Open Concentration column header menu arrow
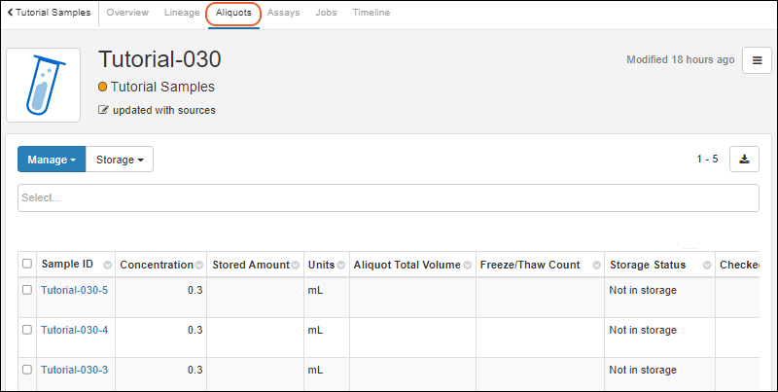 click(199, 266)
